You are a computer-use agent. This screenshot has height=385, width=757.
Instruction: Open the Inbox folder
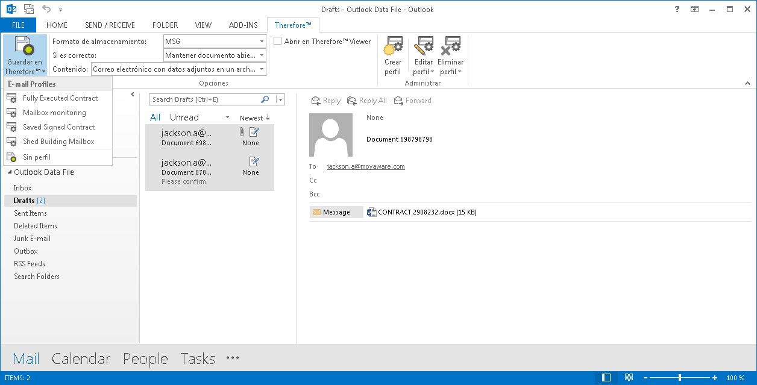(23, 188)
